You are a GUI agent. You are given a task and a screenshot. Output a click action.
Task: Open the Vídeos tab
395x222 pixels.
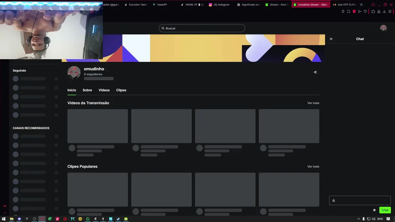click(x=104, y=90)
